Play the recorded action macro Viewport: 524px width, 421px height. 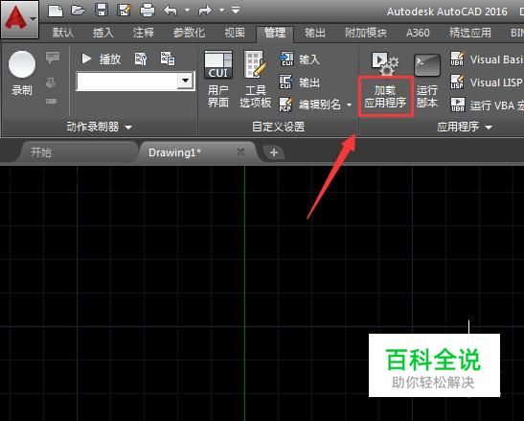(x=102, y=59)
